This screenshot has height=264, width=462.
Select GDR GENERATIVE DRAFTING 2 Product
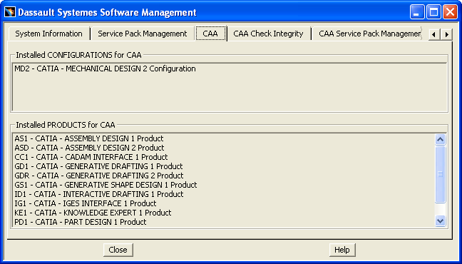point(99,176)
